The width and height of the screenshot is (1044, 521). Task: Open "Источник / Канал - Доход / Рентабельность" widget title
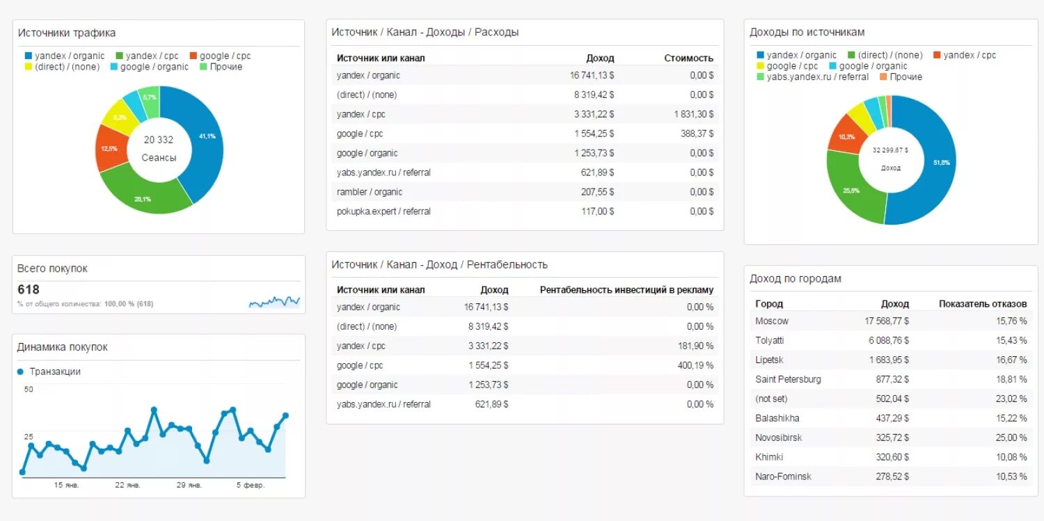(440, 264)
